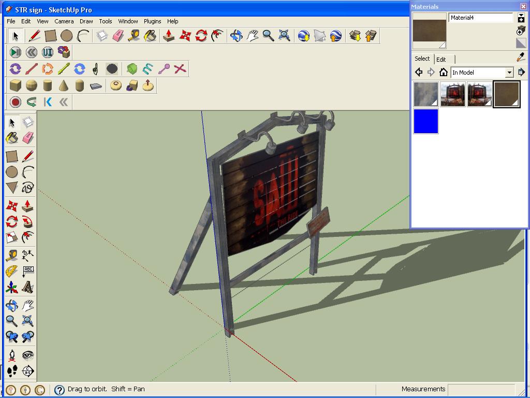Select the teal spring joint tool

(148, 69)
